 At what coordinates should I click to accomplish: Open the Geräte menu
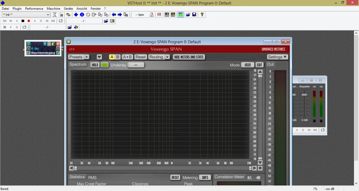click(x=68, y=9)
